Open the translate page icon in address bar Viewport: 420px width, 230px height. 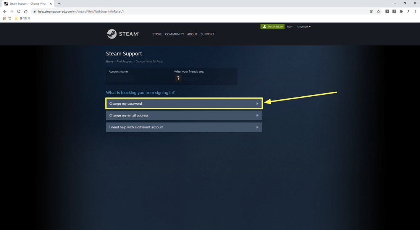(x=371, y=11)
